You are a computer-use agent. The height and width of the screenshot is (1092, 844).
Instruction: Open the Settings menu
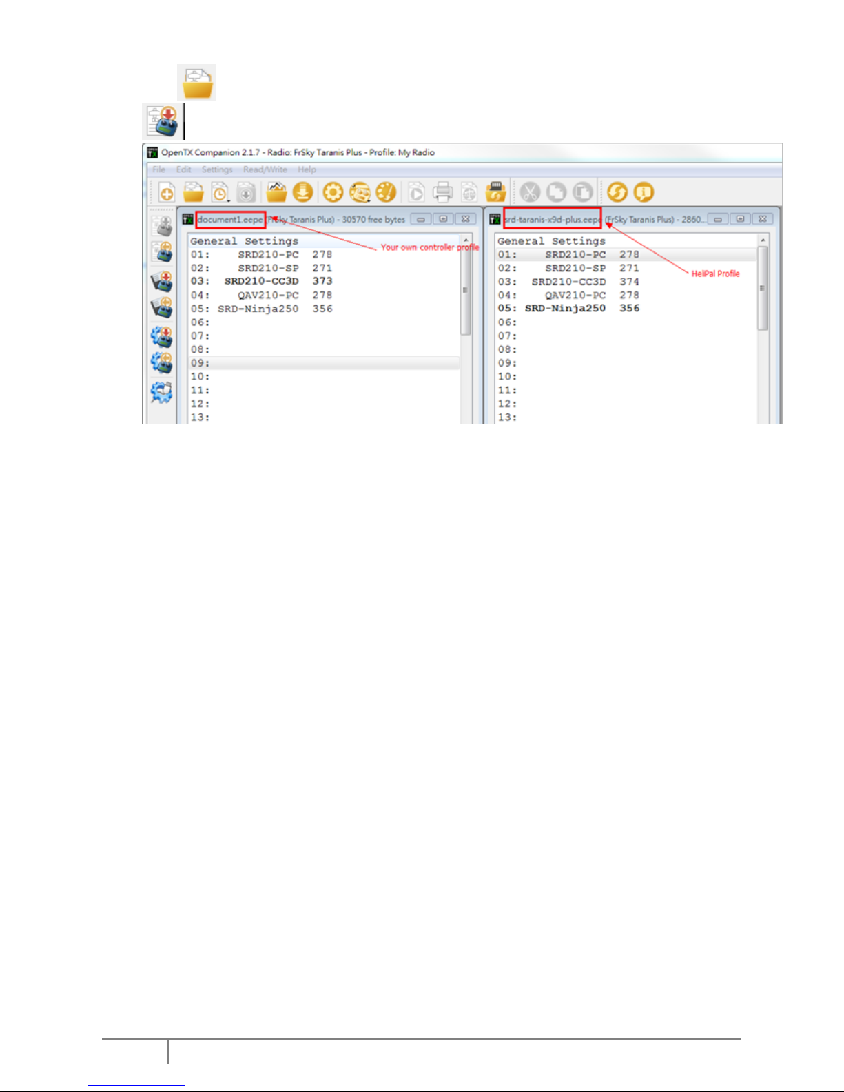coord(217,169)
